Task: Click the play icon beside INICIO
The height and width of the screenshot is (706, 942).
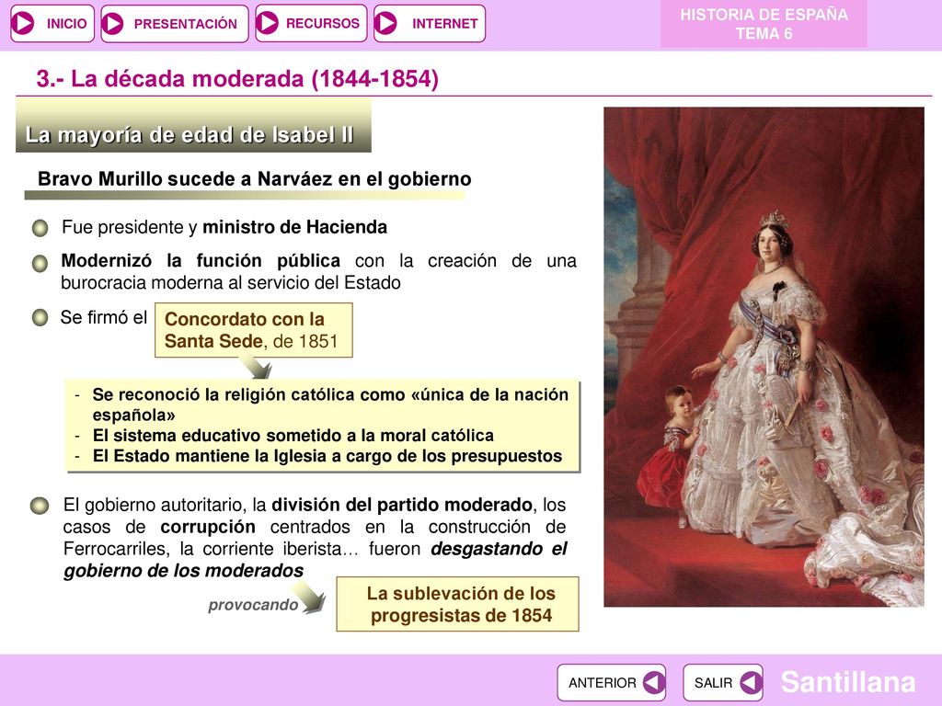Action: (23, 23)
